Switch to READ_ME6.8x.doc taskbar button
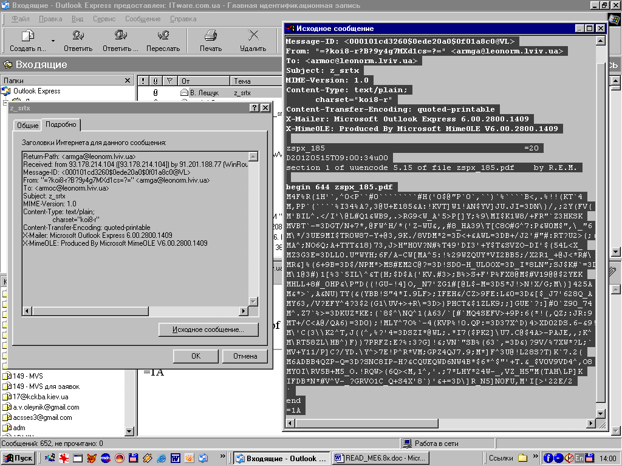The width and height of the screenshot is (622, 466). 381,459
